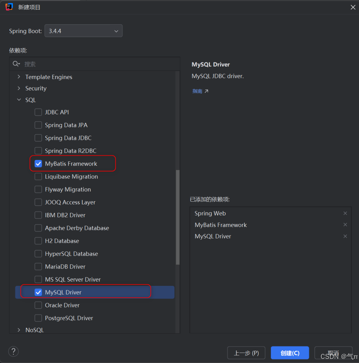
Task: Expand the Security category
Action: click(x=19, y=88)
